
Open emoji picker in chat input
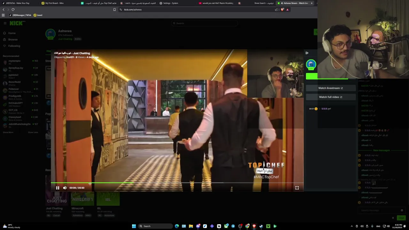[402, 210]
